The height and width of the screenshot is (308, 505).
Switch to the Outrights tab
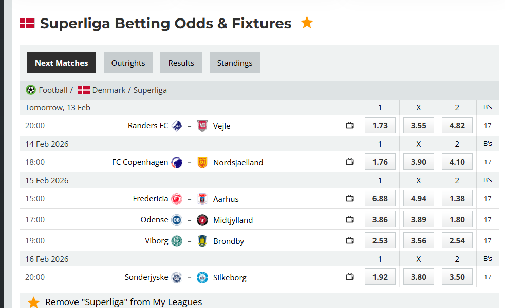point(128,63)
